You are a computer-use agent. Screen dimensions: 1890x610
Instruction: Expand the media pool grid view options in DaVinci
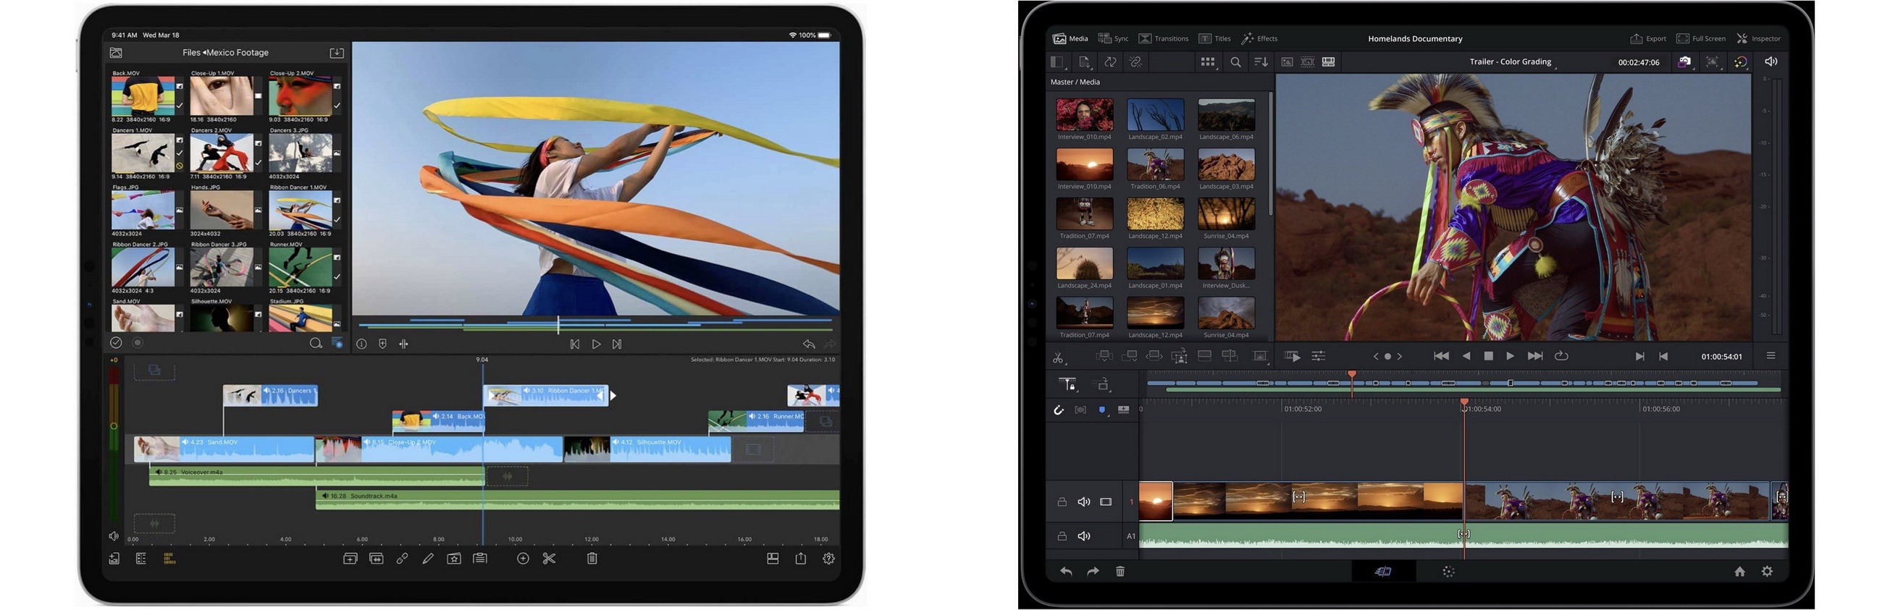[x=1209, y=62]
